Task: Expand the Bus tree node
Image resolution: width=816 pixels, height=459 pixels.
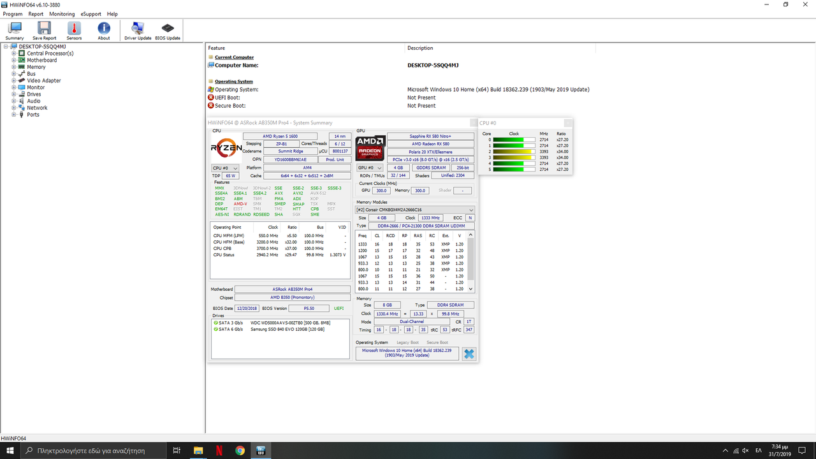Action: 13,74
